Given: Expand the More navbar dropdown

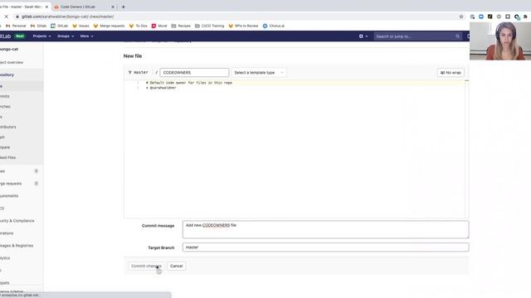Looking at the screenshot, I should tap(86, 36).
